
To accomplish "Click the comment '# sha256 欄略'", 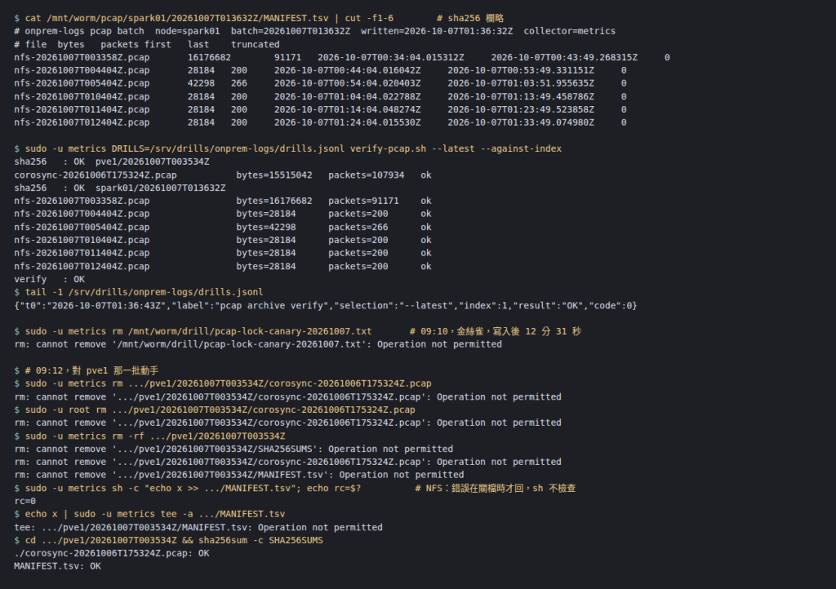I will [x=470, y=18].
